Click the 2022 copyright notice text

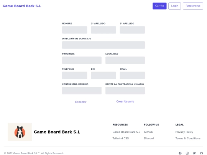point(34,153)
